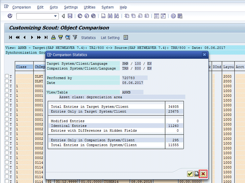The width and height of the screenshot is (245, 183).
Task: Check the last visible row's checkbox
Action: (x=7, y=181)
